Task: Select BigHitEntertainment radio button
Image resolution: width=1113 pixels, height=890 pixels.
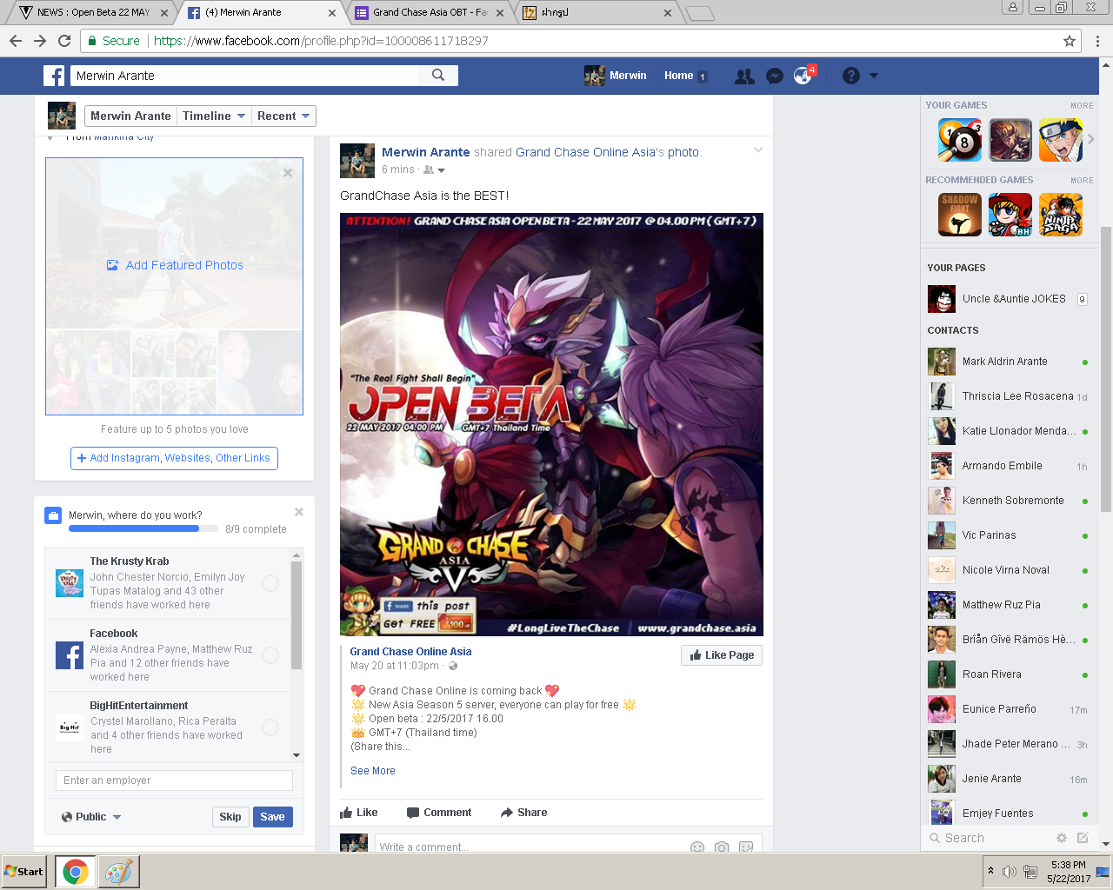Action: coord(270,727)
